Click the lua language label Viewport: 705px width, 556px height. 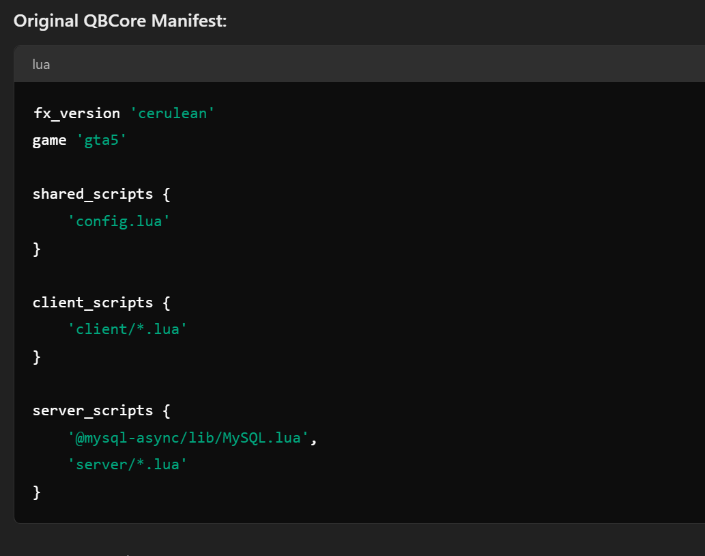tap(41, 64)
